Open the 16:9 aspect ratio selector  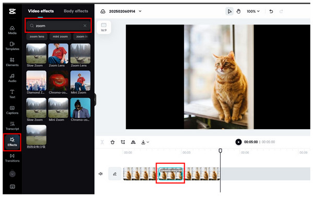click(104, 27)
